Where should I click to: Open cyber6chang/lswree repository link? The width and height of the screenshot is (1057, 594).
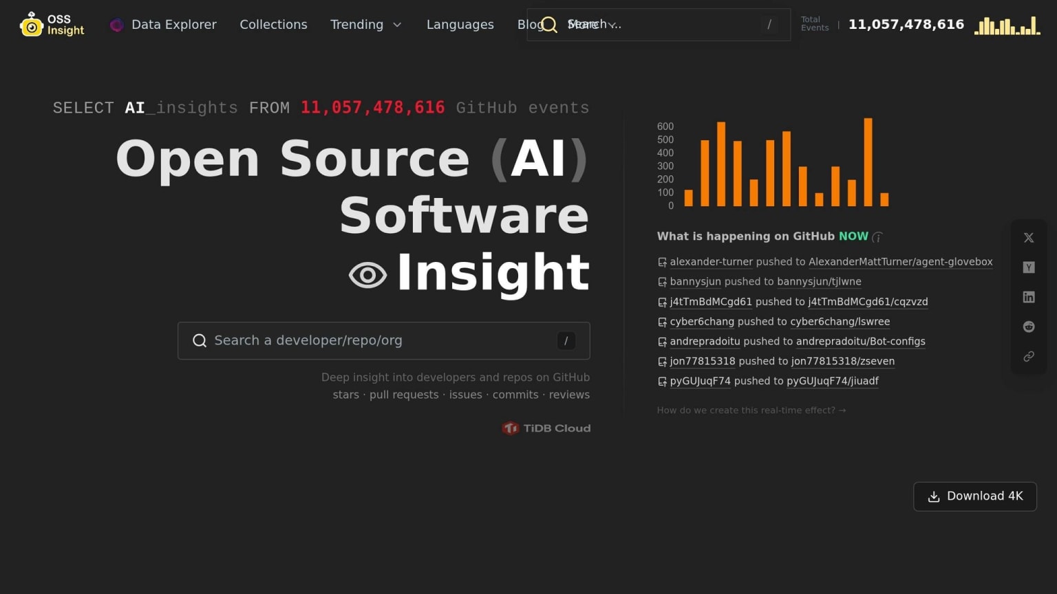(x=840, y=322)
